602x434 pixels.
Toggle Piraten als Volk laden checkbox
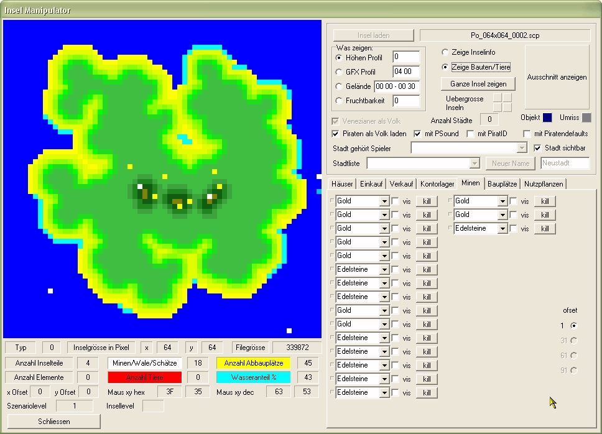click(x=336, y=134)
